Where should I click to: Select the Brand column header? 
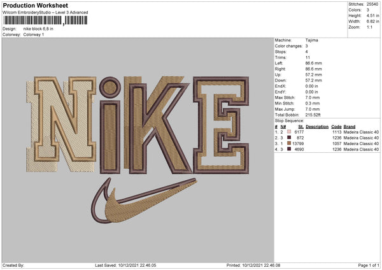pyautogui.click(x=350, y=126)
